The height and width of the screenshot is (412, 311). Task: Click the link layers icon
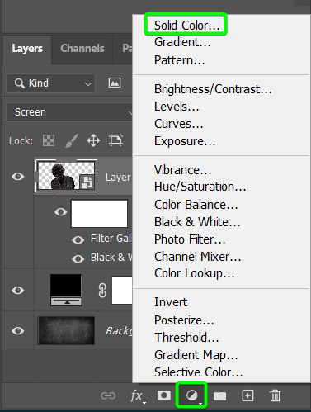coord(108,395)
